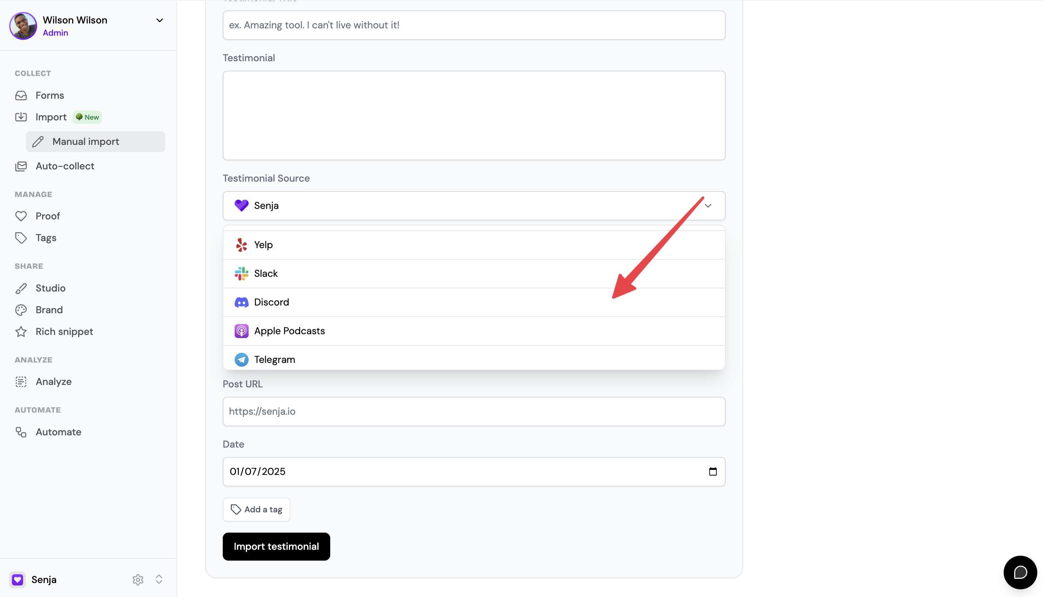Click the Discord logo icon

[x=241, y=302]
